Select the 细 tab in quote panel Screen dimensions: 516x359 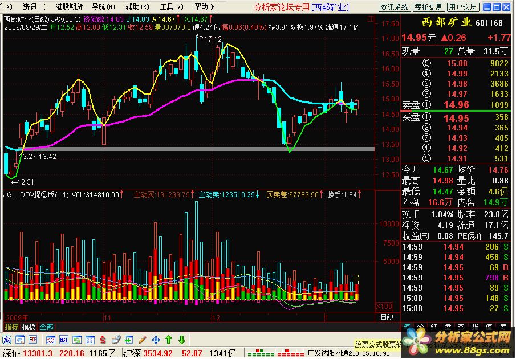[434, 326]
